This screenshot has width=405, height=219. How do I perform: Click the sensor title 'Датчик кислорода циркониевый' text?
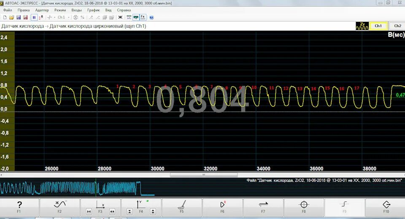(86, 26)
